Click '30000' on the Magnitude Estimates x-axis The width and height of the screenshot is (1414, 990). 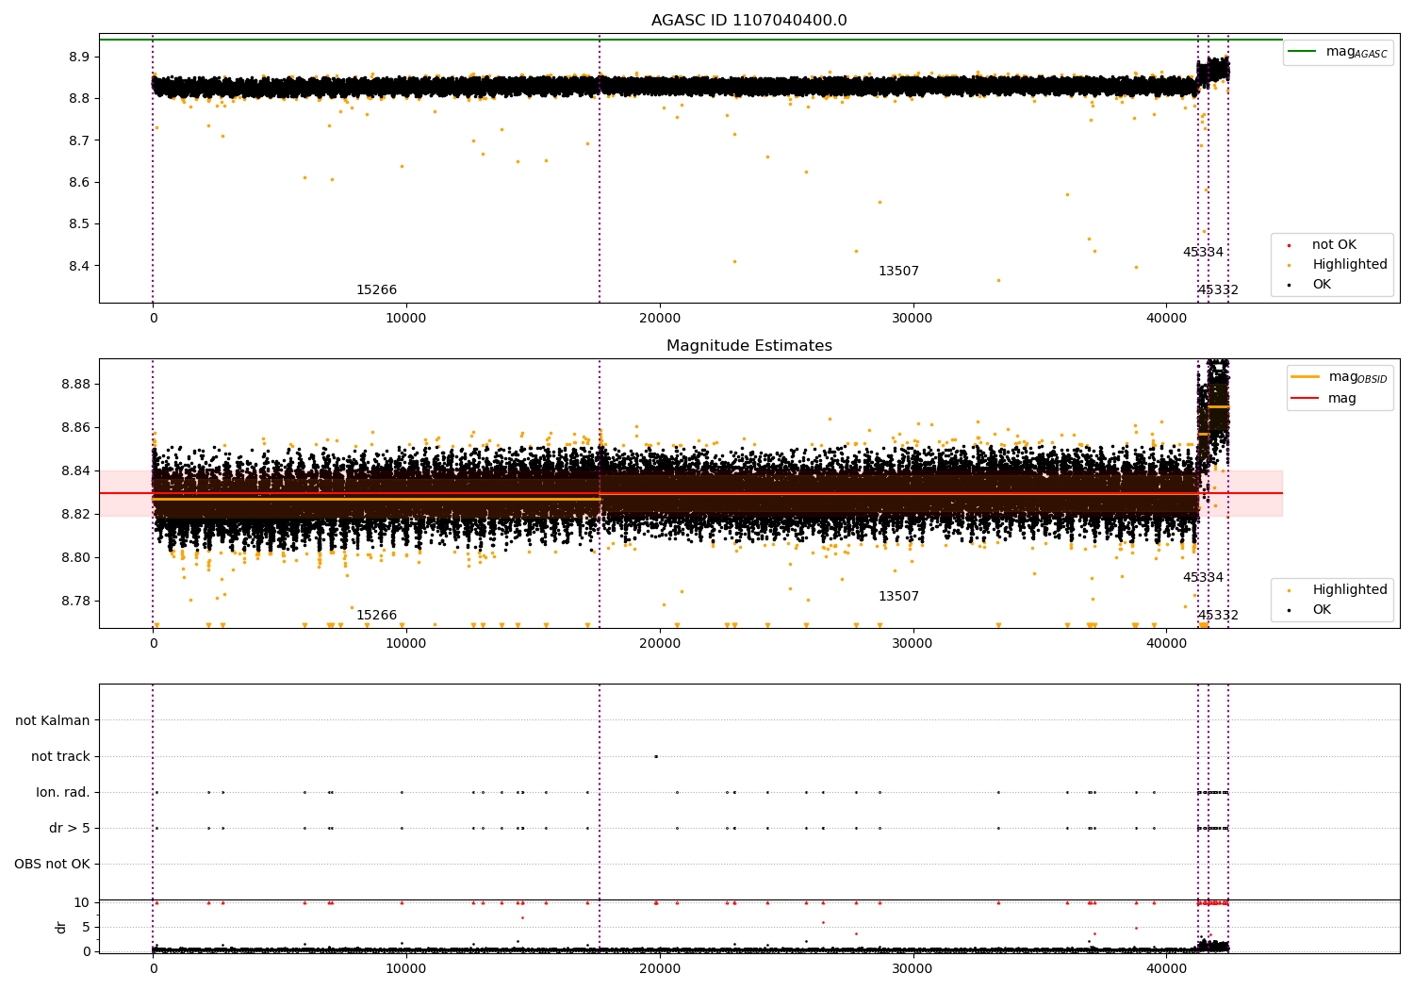[x=913, y=644]
